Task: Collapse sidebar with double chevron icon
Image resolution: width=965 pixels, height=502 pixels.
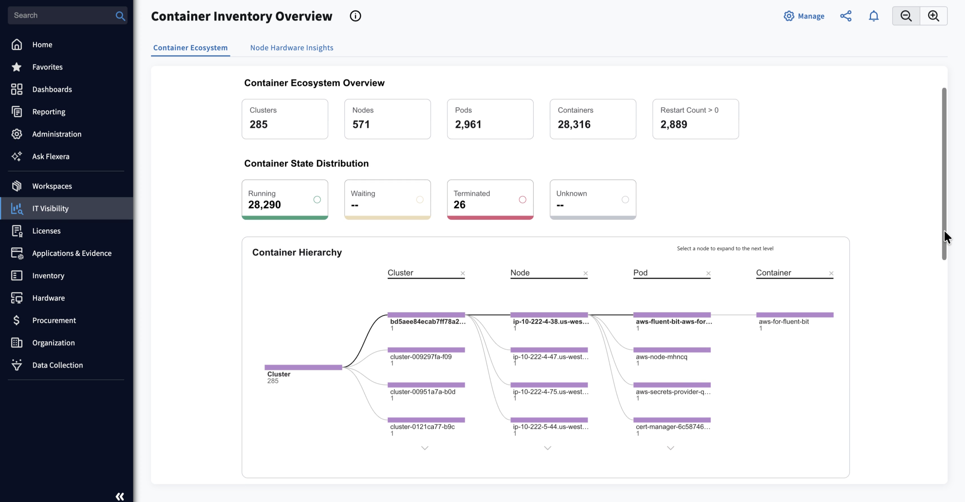Action: coord(119,496)
